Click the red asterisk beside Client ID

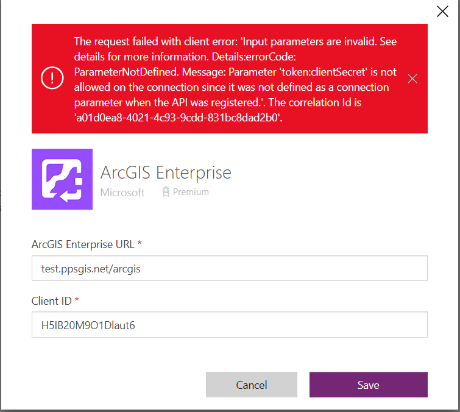(x=77, y=299)
